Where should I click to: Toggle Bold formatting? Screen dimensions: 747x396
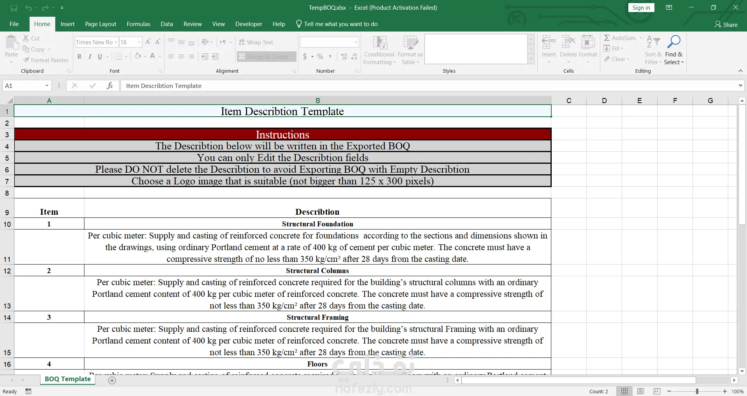pyautogui.click(x=79, y=56)
